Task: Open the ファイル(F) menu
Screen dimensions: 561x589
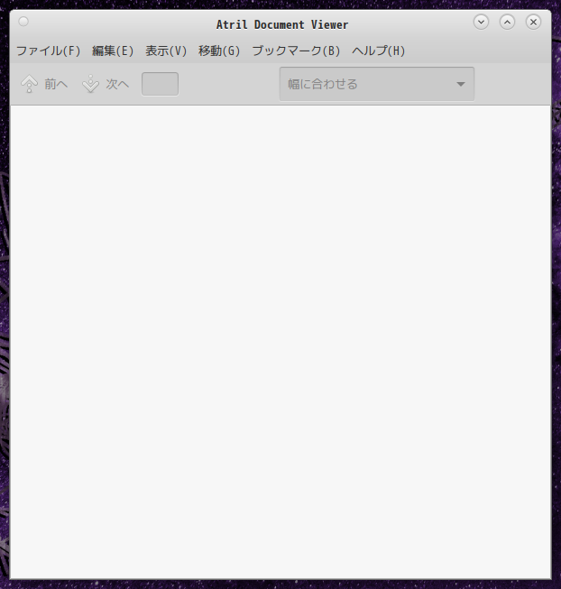Action: point(49,51)
